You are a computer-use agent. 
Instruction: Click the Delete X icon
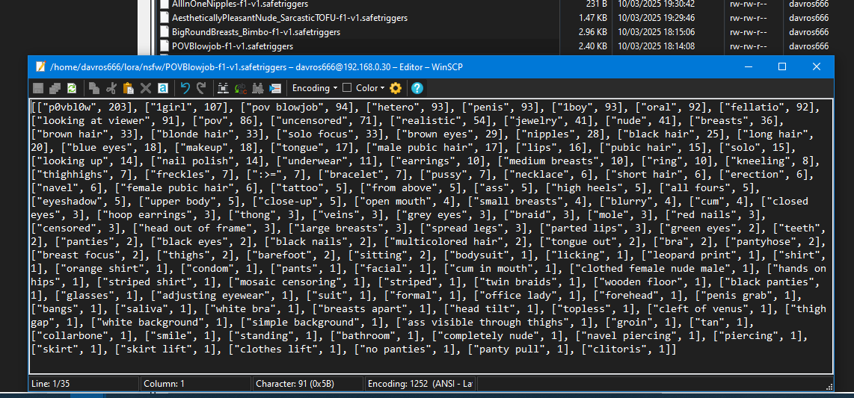pyautogui.click(x=145, y=88)
